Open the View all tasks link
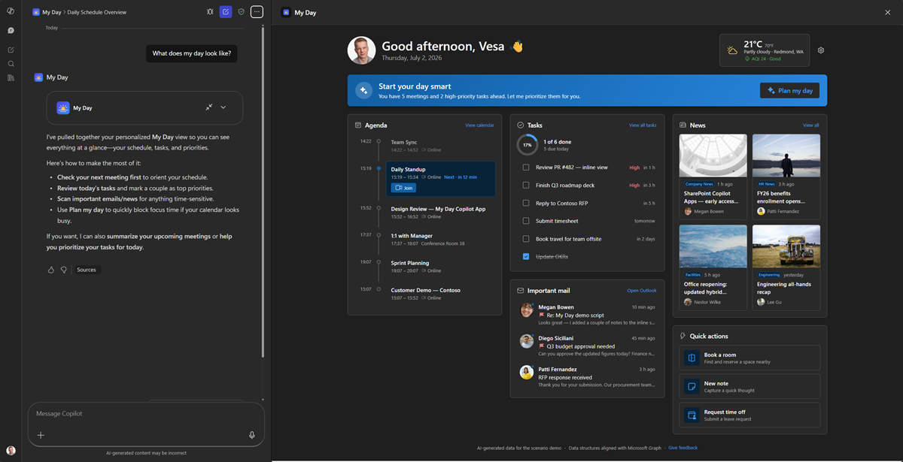903x462 pixels. pyautogui.click(x=643, y=125)
